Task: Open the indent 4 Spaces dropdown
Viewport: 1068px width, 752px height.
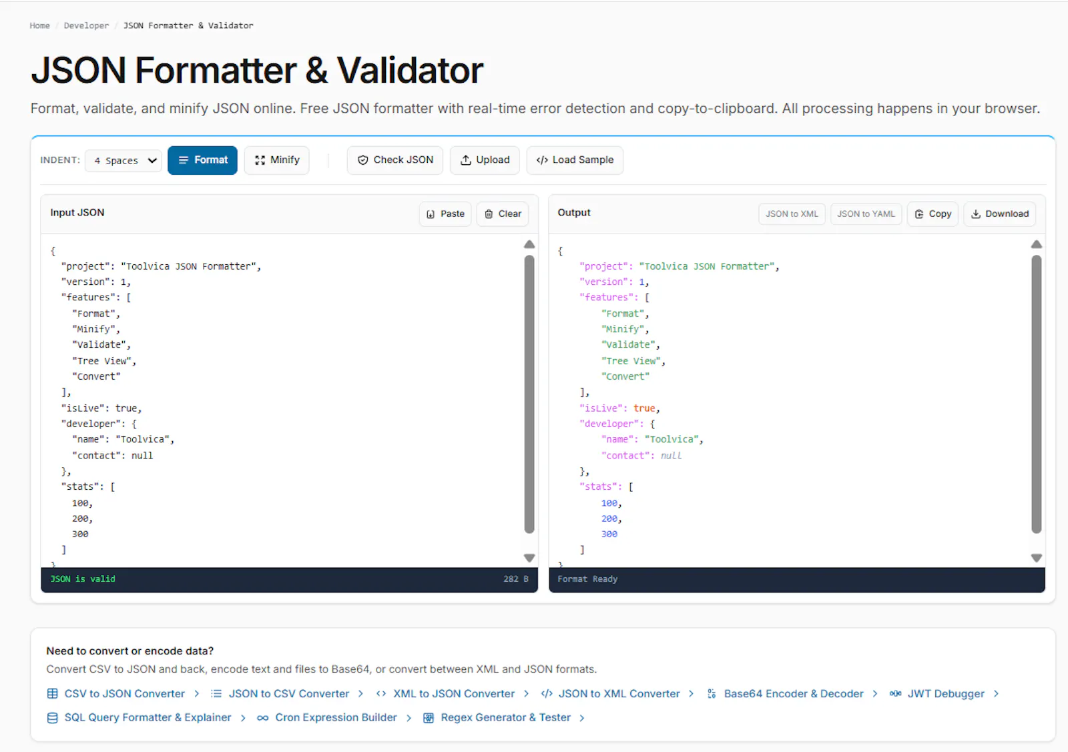Action: pyautogui.click(x=123, y=160)
